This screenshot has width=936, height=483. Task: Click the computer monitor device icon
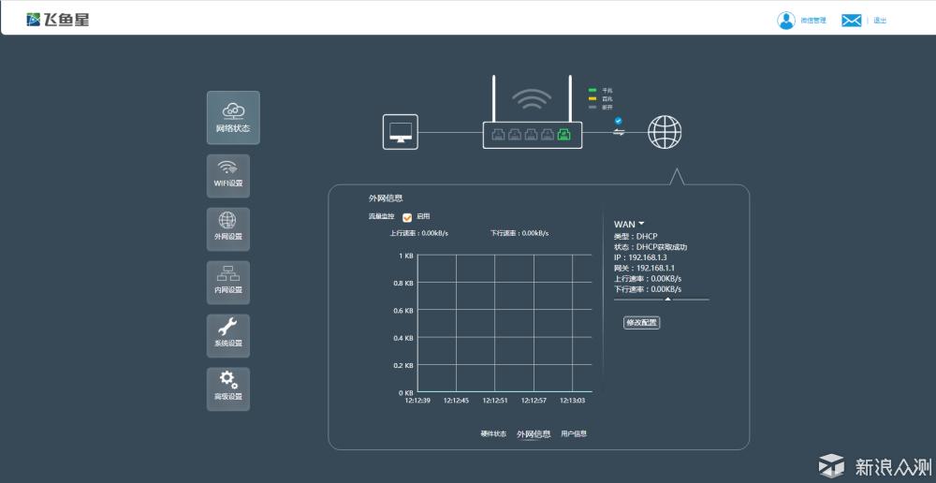coord(402,133)
